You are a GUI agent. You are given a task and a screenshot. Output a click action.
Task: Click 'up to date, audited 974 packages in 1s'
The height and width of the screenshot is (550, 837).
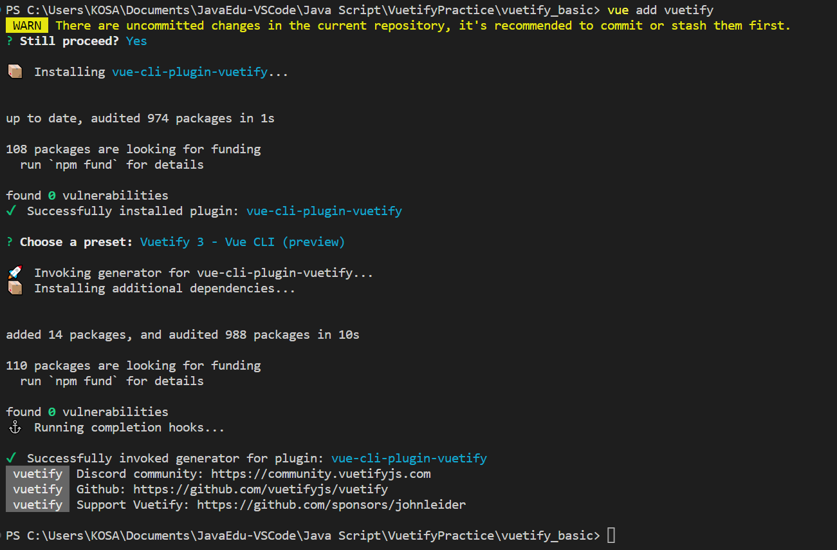(x=140, y=119)
